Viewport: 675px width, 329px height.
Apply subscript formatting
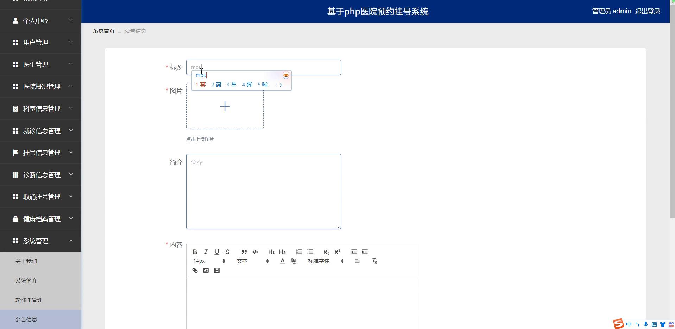click(x=326, y=252)
